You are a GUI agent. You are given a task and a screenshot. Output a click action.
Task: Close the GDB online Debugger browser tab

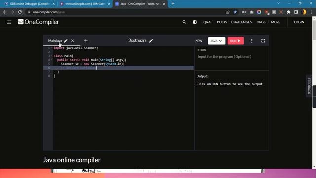click(x=54, y=4)
